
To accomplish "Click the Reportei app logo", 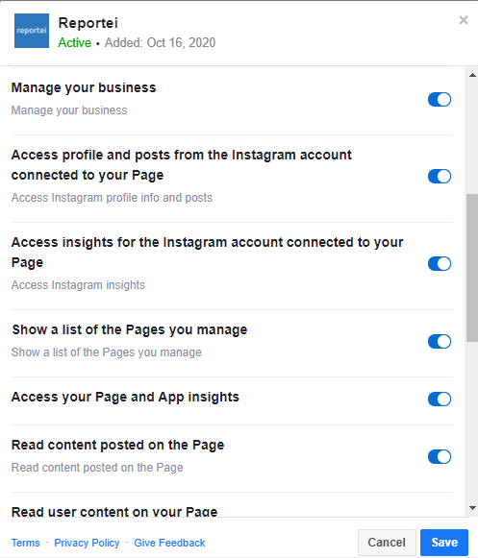I will tap(32, 31).
